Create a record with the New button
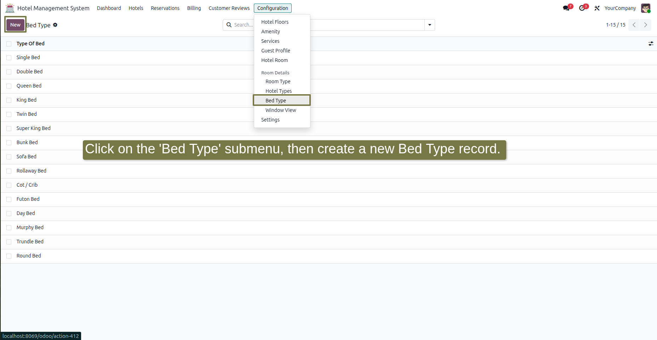The image size is (657, 340). pyautogui.click(x=15, y=25)
